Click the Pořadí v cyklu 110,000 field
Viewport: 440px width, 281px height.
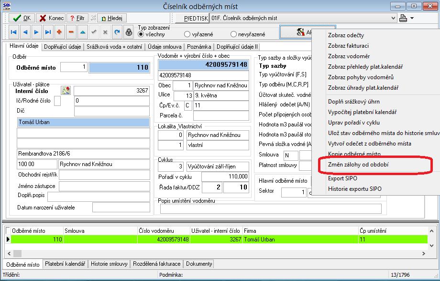click(x=225, y=177)
